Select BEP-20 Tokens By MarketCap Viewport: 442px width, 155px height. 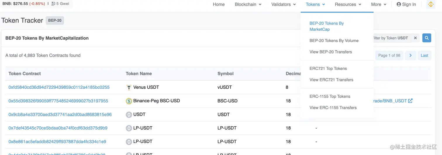[x=327, y=26]
